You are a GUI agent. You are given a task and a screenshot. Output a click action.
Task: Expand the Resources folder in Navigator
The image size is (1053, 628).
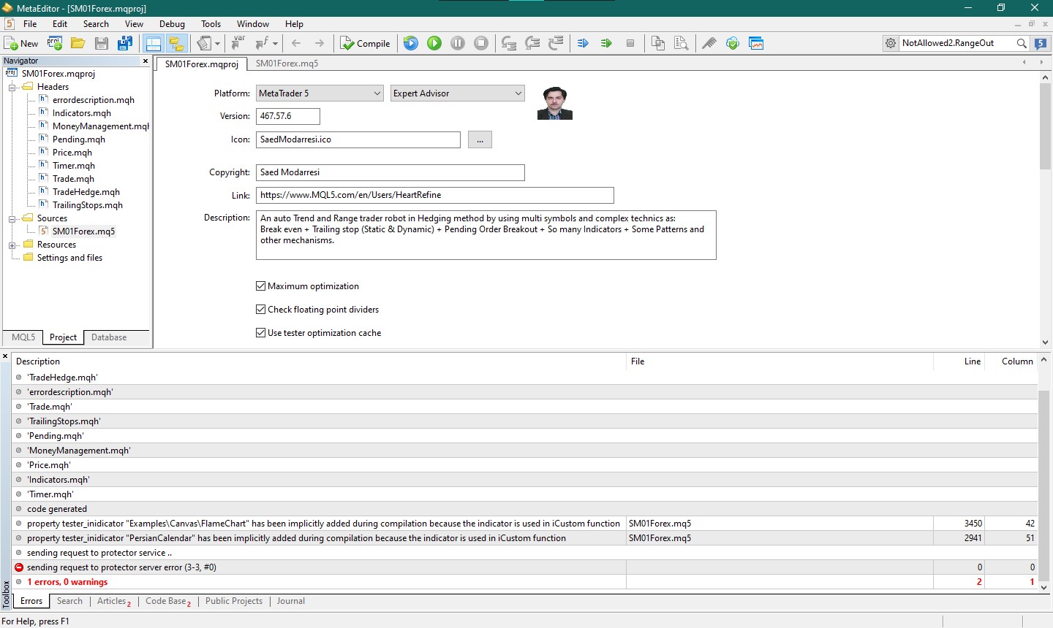point(12,245)
